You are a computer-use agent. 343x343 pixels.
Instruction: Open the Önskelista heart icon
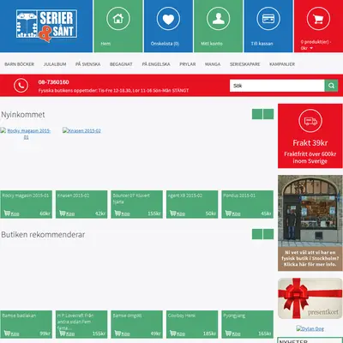coord(168,19)
